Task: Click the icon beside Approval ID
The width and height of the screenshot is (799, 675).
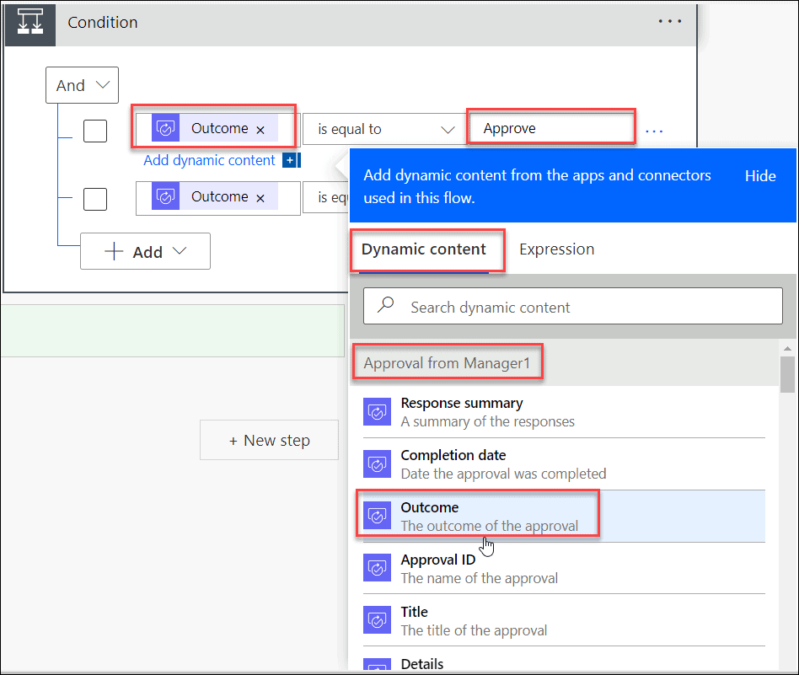Action: click(x=377, y=567)
